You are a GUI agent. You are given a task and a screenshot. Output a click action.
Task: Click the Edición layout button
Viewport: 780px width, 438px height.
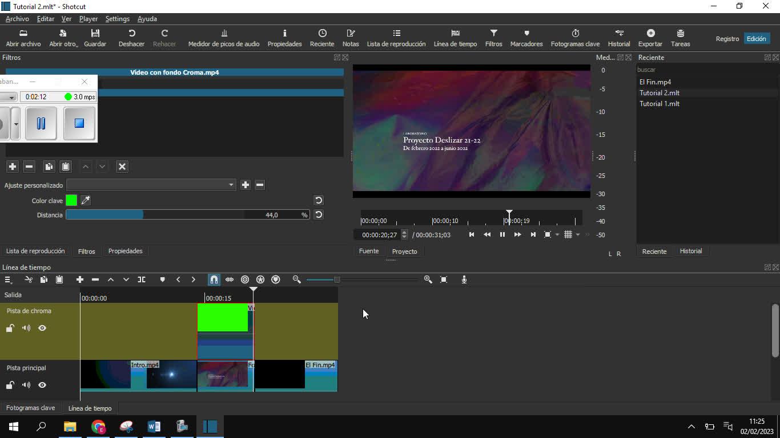[x=756, y=39]
